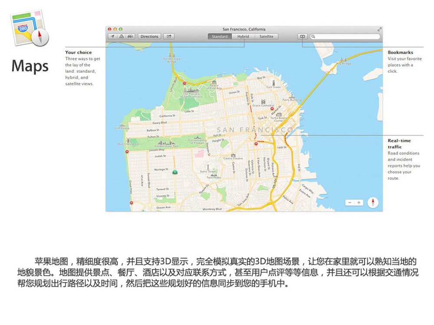
Task: Click the Evans Ave label
Action: pos(305,193)
